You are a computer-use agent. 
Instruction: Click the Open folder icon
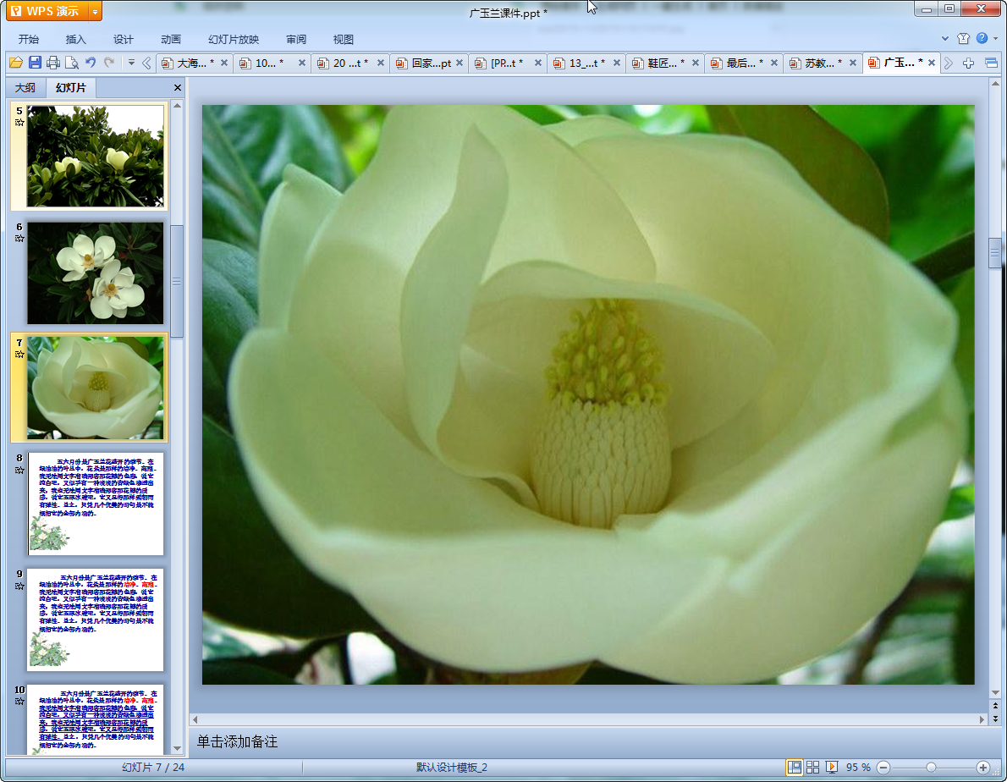pyautogui.click(x=15, y=63)
